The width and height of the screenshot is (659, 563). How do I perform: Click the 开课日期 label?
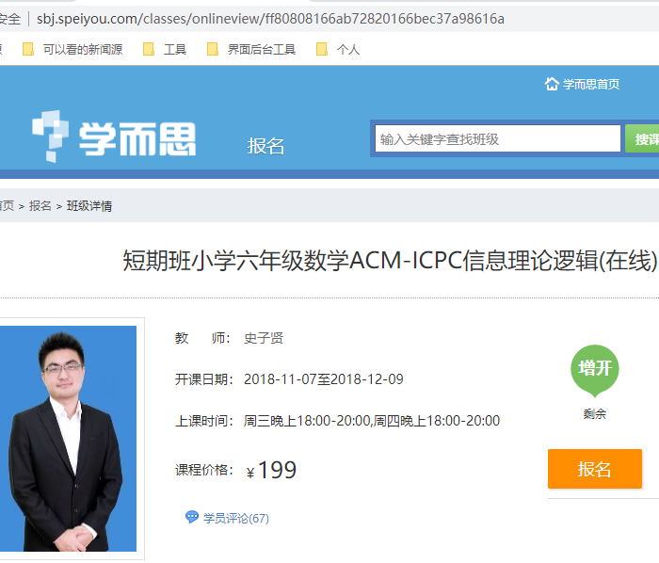tap(204, 379)
